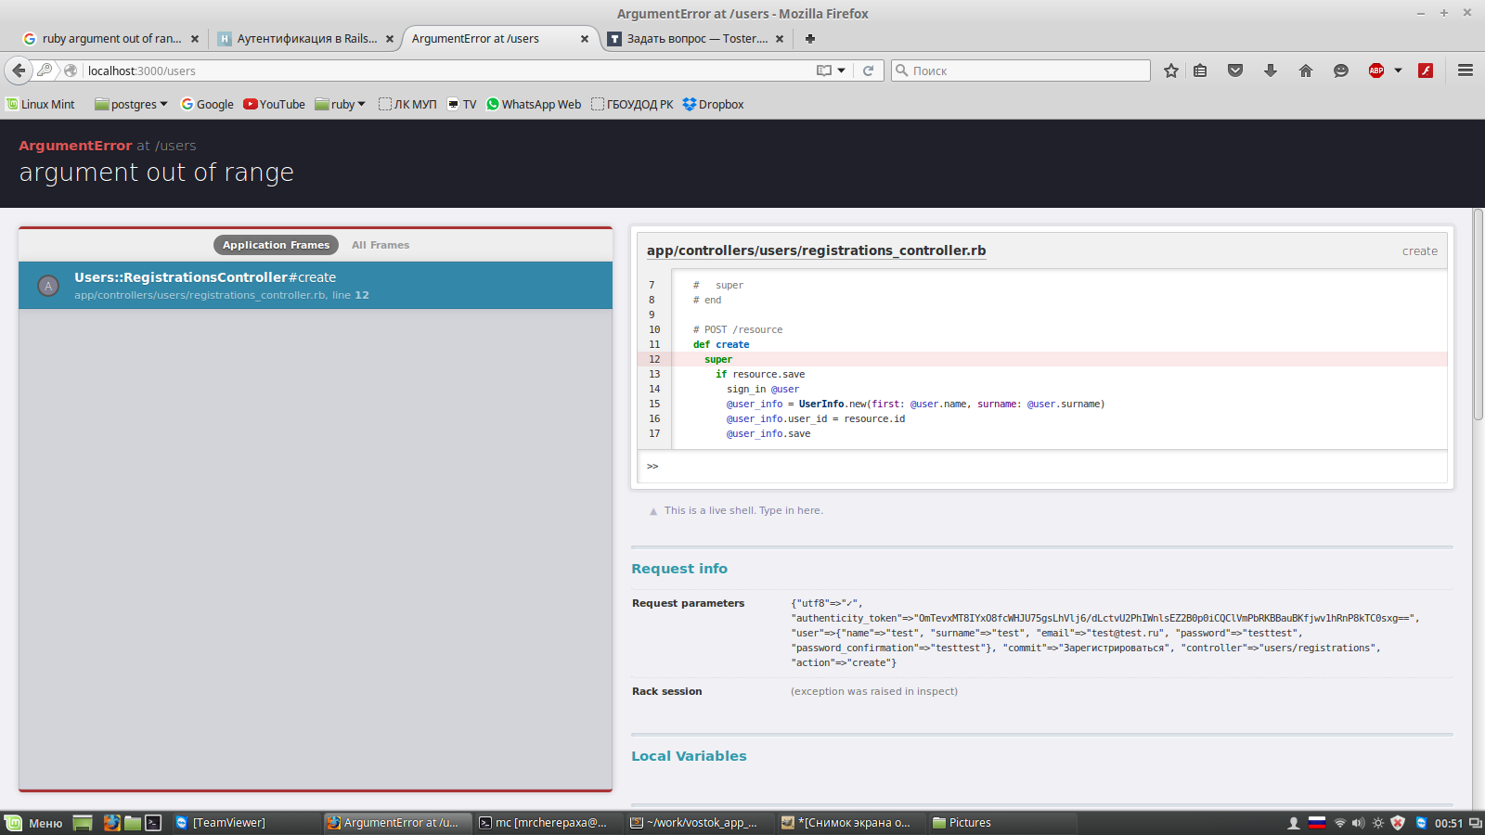Viewport: 1485px width, 835px height.
Task: Switch to the *[Снимок экрана taskbar window
Action: (x=851, y=823)
